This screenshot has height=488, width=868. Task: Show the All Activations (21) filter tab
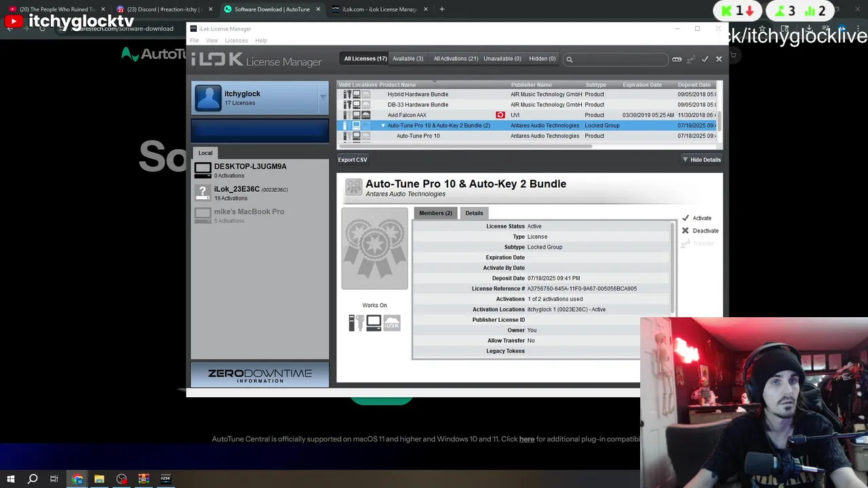click(x=456, y=59)
